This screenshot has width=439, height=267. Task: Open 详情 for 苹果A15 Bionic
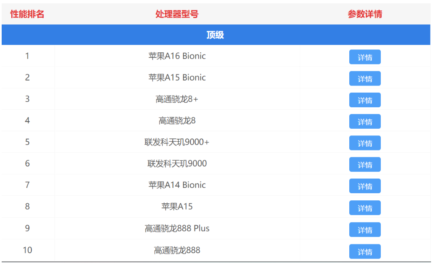tap(364, 78)
